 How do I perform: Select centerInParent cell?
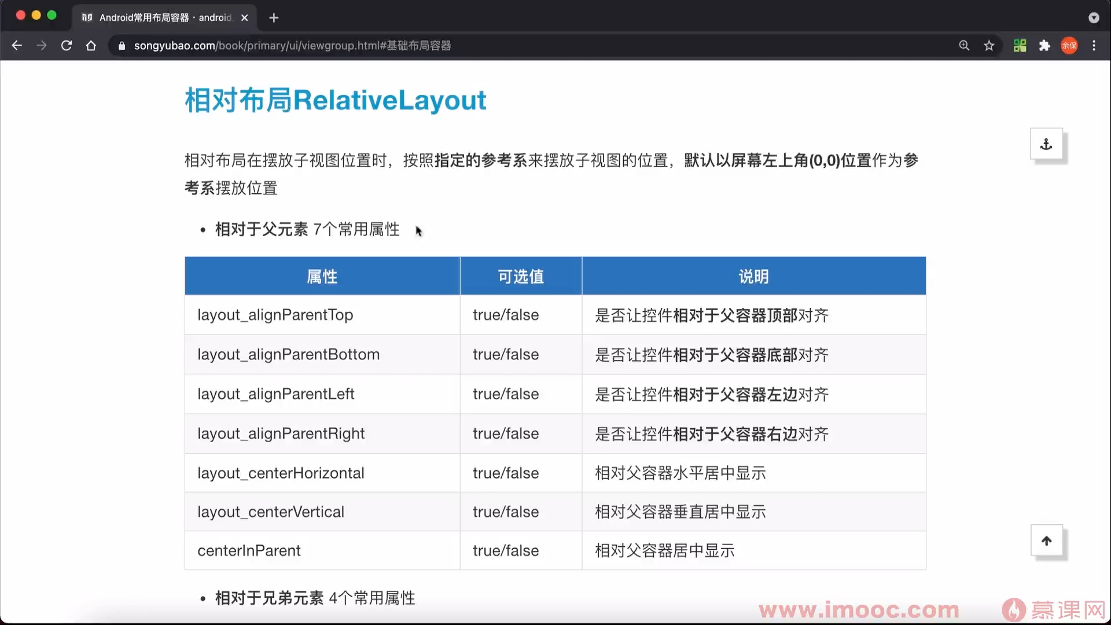coord(322,550)
